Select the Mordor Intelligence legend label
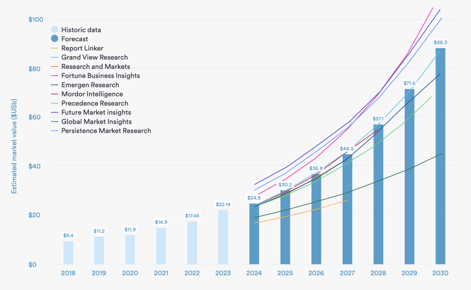 92,94
